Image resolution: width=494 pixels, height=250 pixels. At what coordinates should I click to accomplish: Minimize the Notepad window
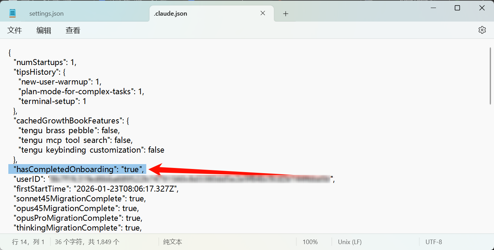pos(433,8)
